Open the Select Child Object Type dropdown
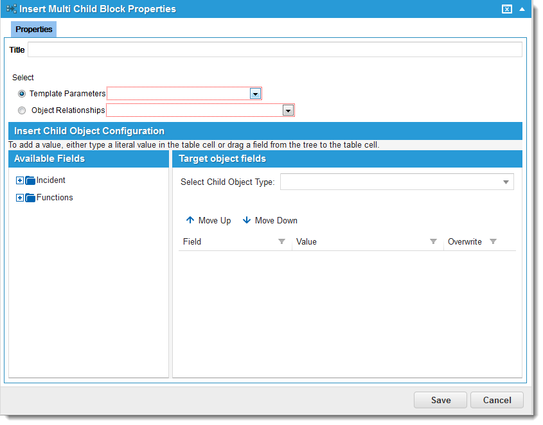 point(505,182)
